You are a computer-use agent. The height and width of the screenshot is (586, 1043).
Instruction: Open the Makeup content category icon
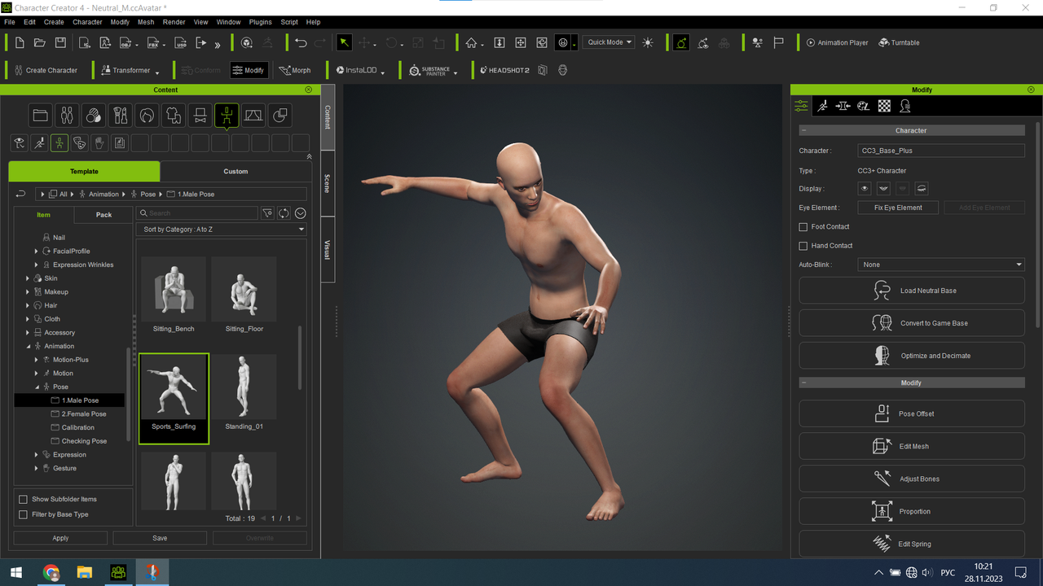point(120,116)
